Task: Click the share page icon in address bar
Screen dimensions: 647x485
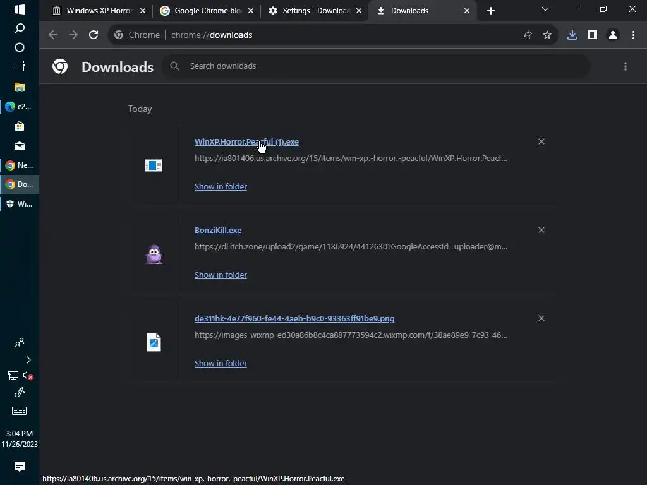Action: [x=527, y=35]
